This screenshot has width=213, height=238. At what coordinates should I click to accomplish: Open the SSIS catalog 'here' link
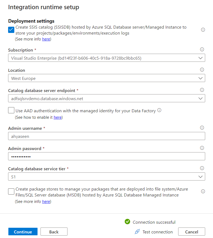46,39
